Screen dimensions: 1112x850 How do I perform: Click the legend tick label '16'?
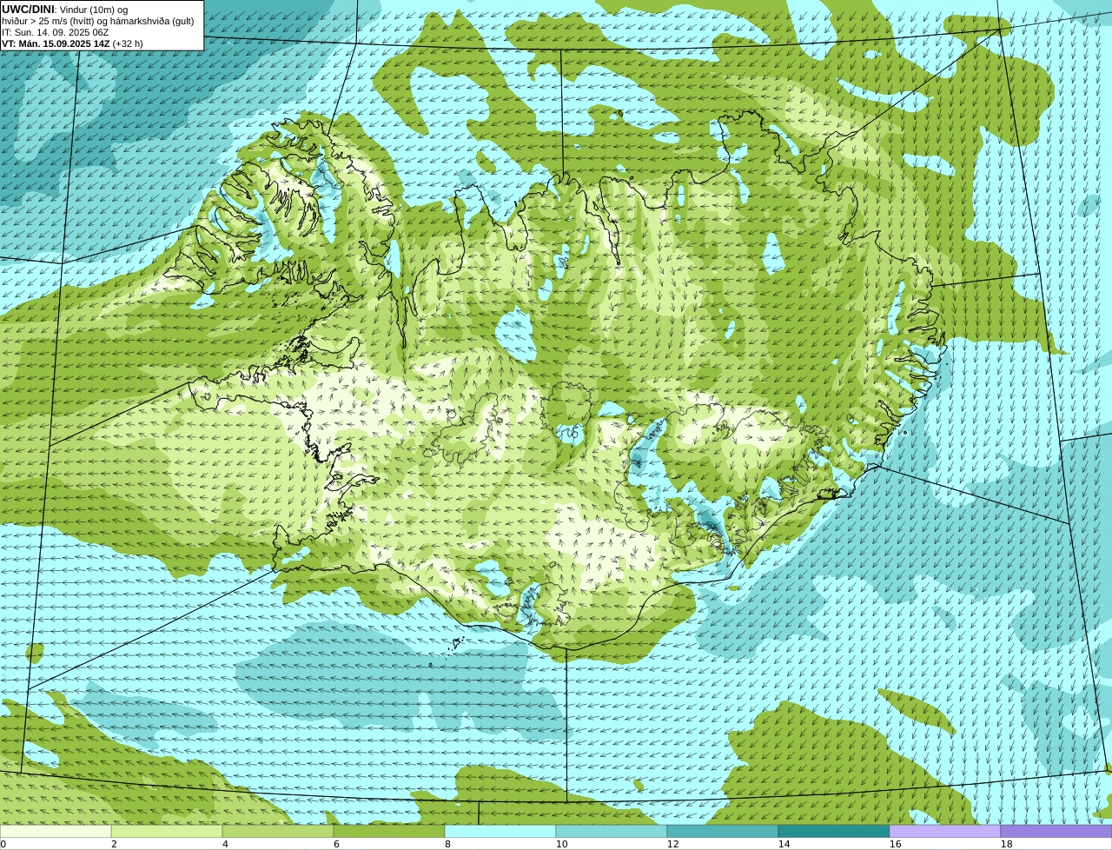(895, 844)
